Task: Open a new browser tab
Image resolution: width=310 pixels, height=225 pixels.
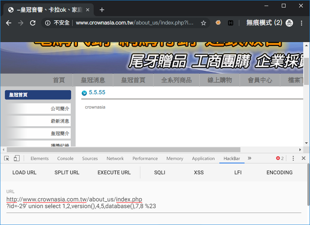Action: click(102, 10)
